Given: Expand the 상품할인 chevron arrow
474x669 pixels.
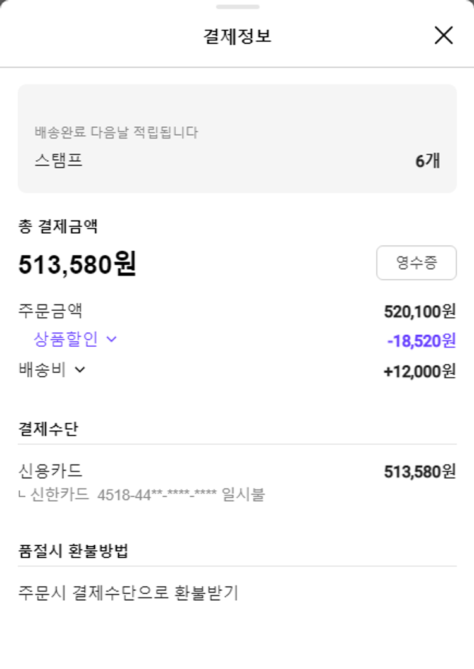Looking at the screenshot, I should click(111, 340).
